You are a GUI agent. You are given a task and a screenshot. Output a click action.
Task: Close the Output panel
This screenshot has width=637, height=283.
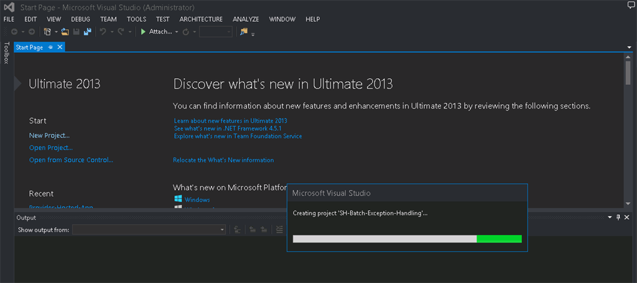(x=627, y=218)
